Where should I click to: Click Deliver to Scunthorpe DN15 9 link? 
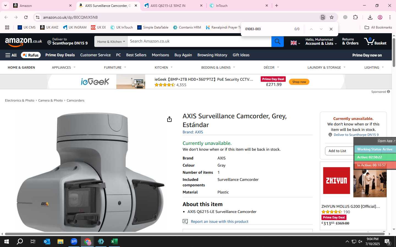click(x=356, y=135)
